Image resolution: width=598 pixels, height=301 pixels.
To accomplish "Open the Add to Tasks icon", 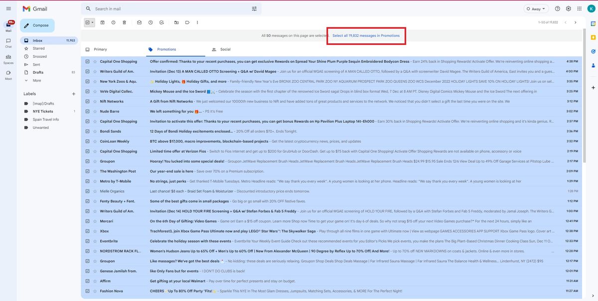I will click(160, 21).
